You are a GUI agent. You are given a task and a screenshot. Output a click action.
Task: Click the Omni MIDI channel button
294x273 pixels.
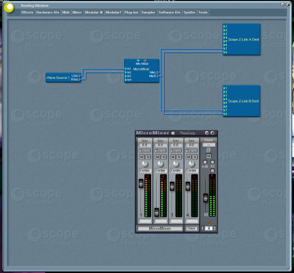point(191,228)
